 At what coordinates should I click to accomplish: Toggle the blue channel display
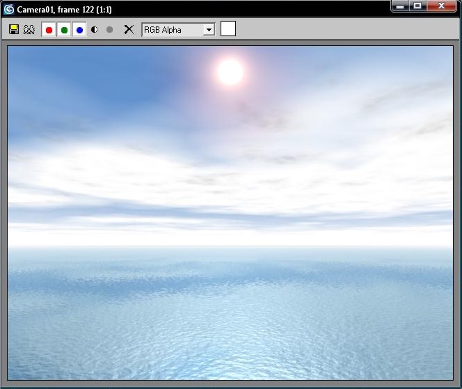tap(79, 30)
